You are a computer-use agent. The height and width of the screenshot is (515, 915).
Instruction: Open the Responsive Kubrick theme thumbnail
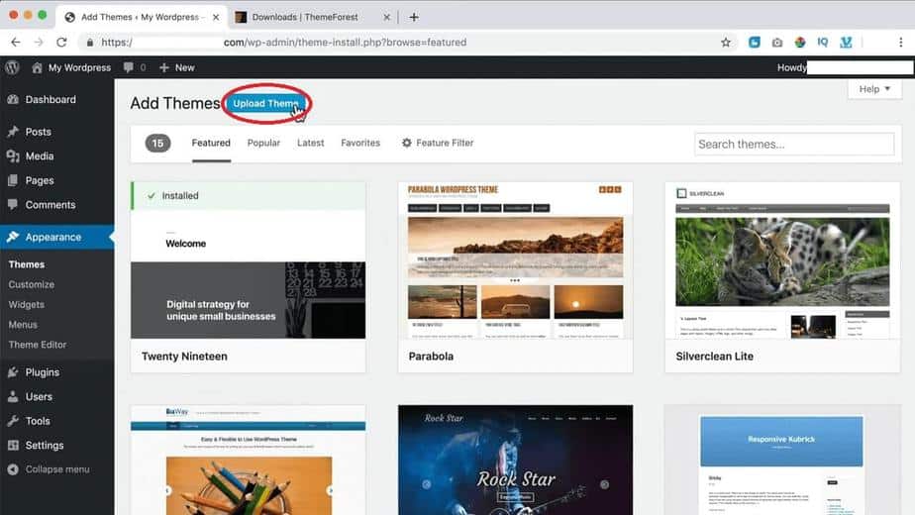pos(782,461)
